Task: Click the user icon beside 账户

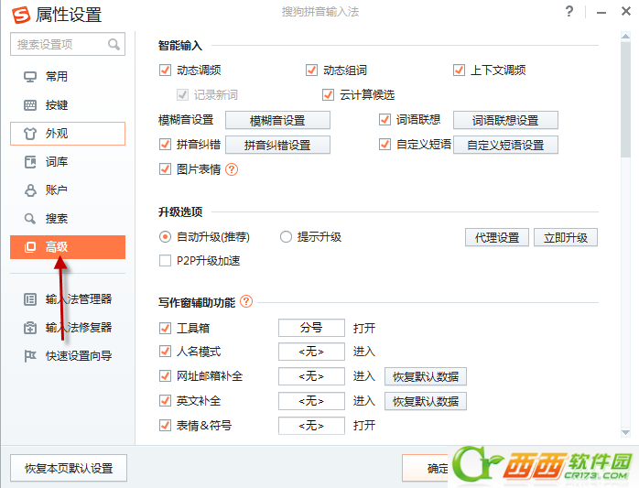Action: click(29, 190)
